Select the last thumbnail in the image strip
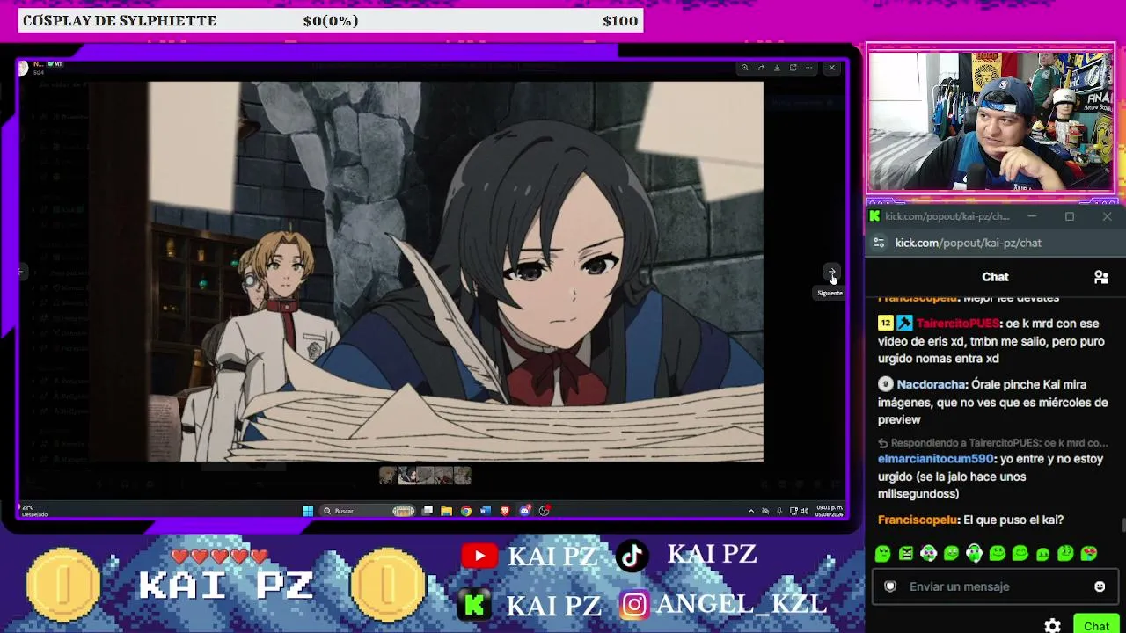 point(463,476)
